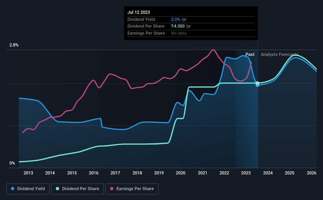Click the blue Dividend Yield legend dot
The width and height of the screenshot is (323, 200).
13,189
